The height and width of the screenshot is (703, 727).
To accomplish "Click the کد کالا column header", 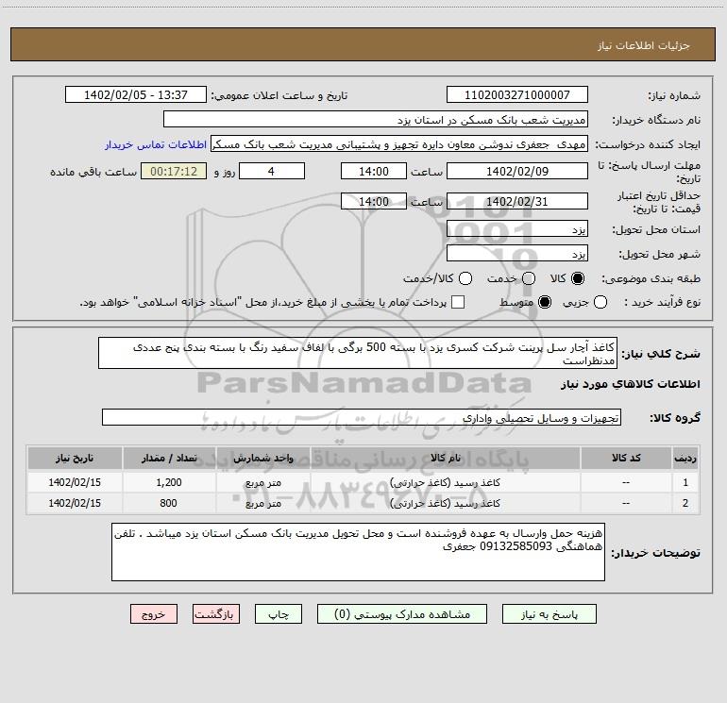I will point(626,458).
